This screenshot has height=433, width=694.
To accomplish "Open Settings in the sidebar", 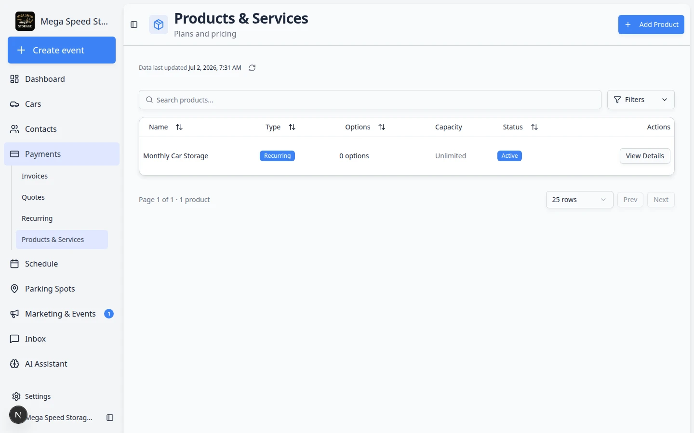I will point(62,396).
